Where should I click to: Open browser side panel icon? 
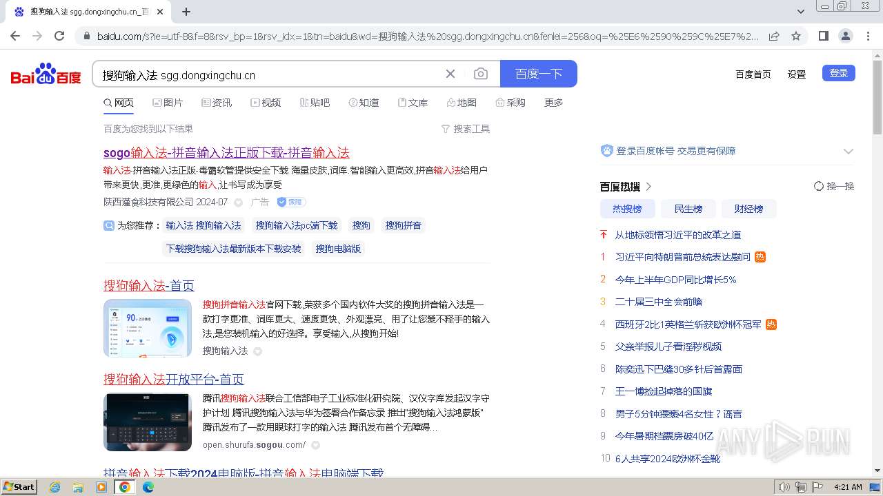pos(823,36)
